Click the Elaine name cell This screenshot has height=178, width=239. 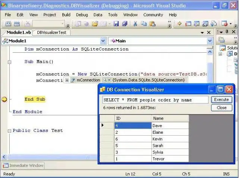[x=170, y=132]
